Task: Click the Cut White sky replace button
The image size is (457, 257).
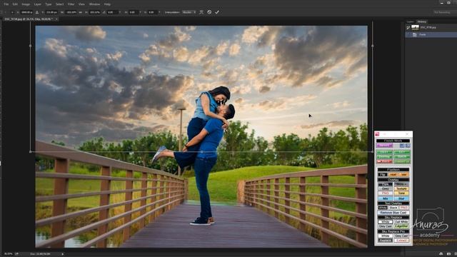Action: click(x=401, y=222)
